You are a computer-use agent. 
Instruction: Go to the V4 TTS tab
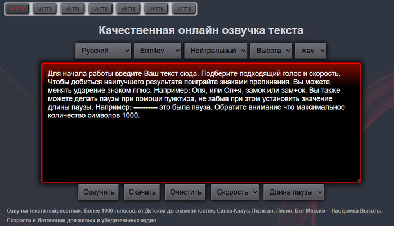pos(101,9)
